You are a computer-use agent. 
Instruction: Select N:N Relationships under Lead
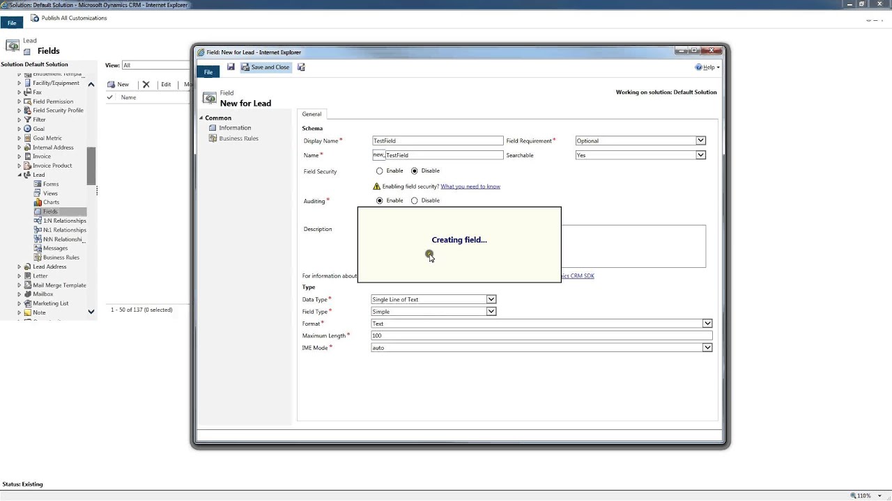tap(63, 239)
